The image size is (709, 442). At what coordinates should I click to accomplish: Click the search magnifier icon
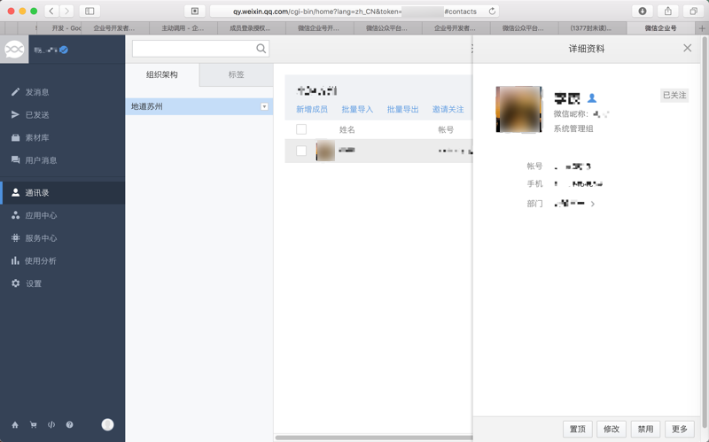tap(261, 49)
